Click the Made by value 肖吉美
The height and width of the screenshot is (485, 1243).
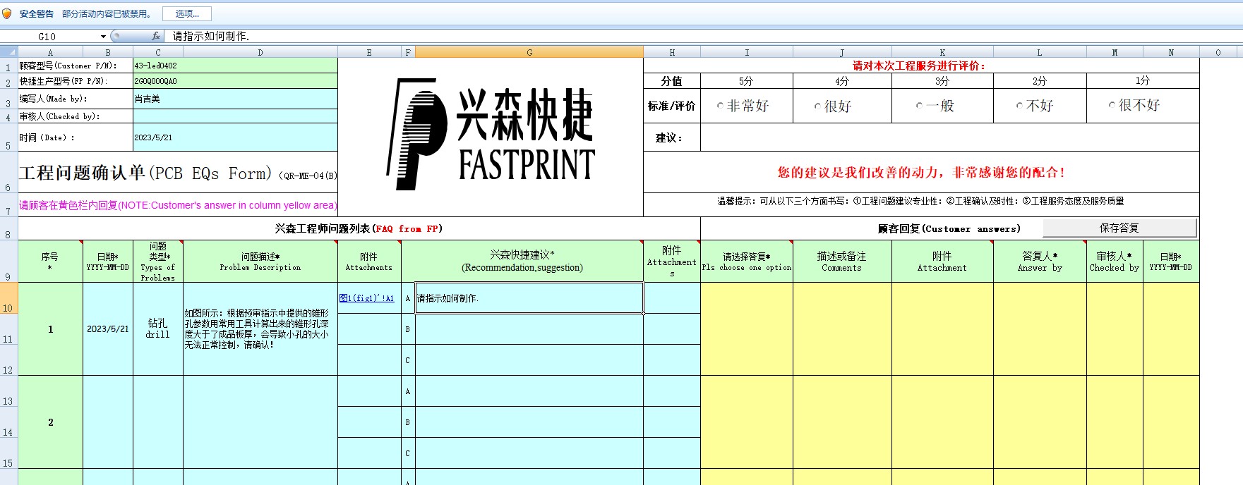coord(235,99)
